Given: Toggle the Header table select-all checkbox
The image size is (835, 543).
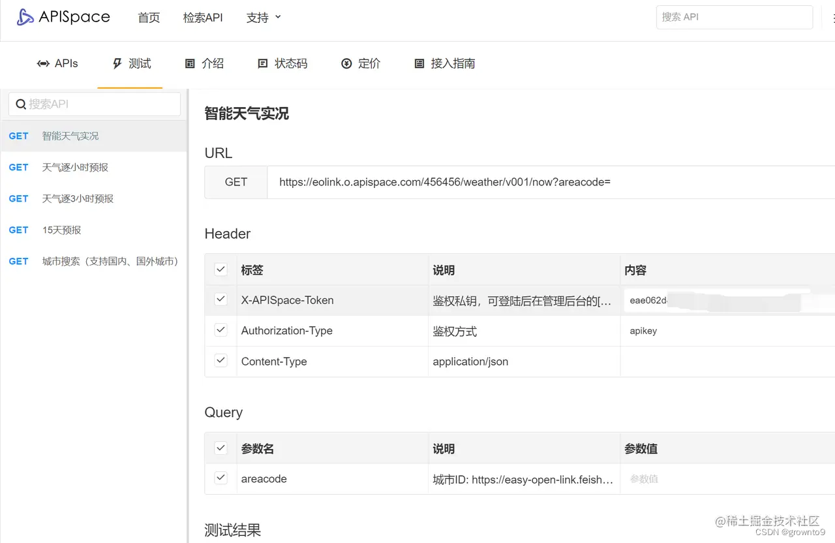Looking at the screenshot, I should coord(220,269).
